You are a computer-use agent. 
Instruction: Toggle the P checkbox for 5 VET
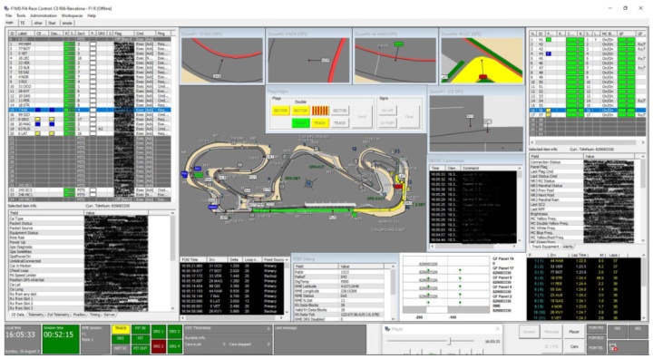click(93, 53)
